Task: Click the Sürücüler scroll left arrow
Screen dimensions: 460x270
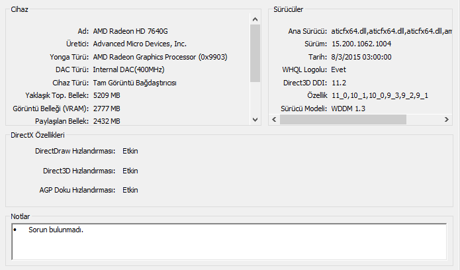Action: tap(274, 119)
